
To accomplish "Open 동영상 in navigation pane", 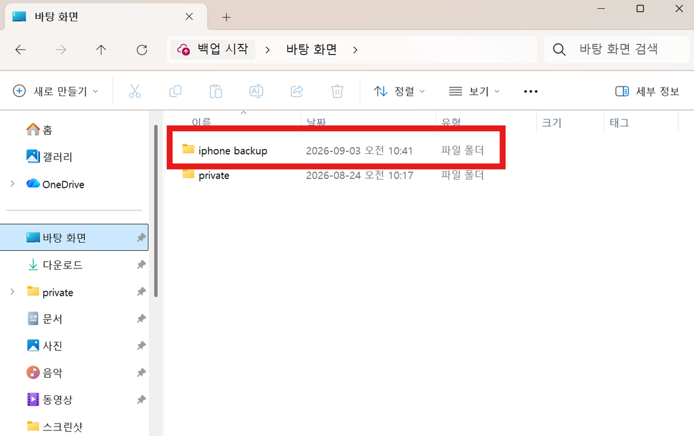I will 49,399.
